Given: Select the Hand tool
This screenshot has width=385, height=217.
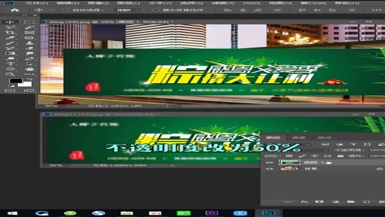Looking at the screenshot, I should [29, 69].
